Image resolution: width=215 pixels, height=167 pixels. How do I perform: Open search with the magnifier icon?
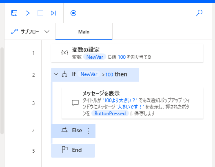click(x=199, y=13)
